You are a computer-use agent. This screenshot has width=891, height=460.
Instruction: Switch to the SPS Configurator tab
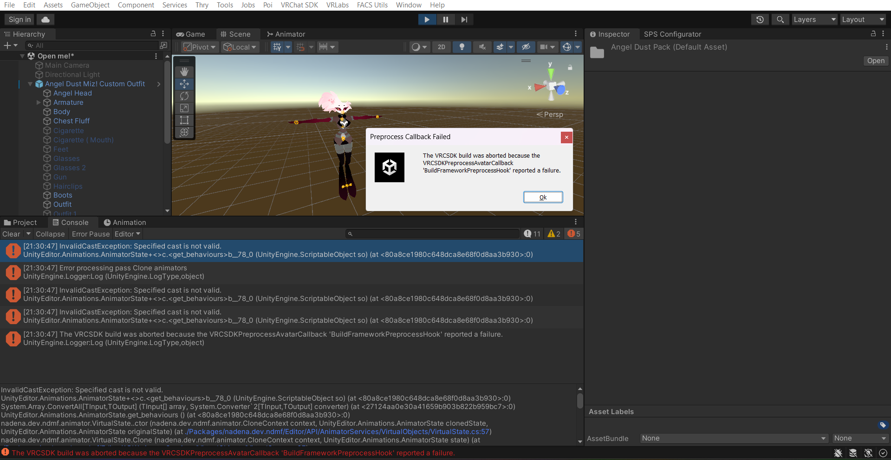click(672, 34)
